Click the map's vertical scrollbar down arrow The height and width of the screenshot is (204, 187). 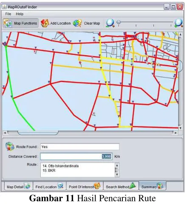[180, 128]
